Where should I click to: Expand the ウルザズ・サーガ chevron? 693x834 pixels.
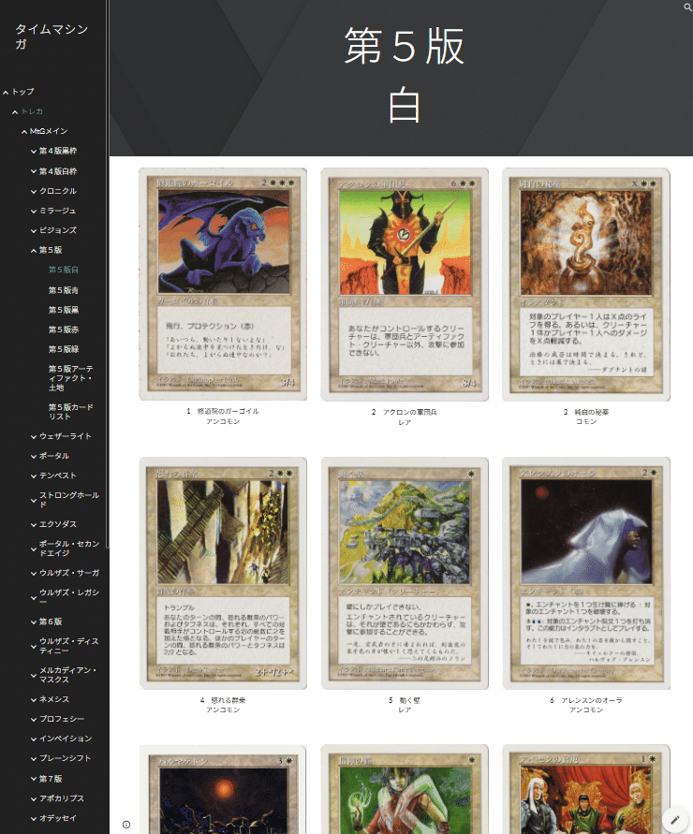point(34,572)
